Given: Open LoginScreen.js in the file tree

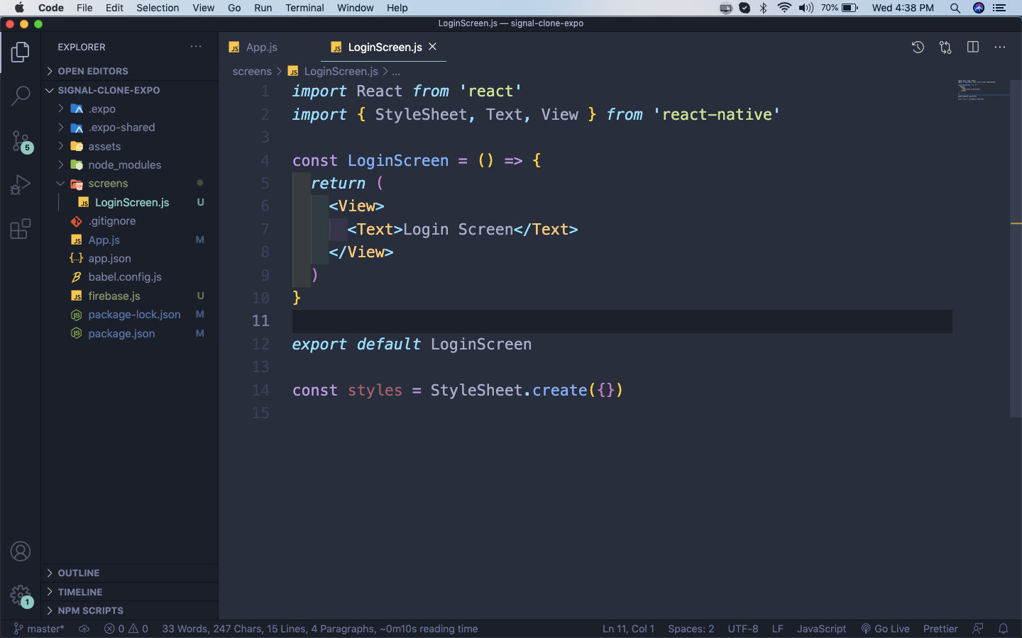Looking at the screenshot, I should pyautogui.click(x=130, y=202).
